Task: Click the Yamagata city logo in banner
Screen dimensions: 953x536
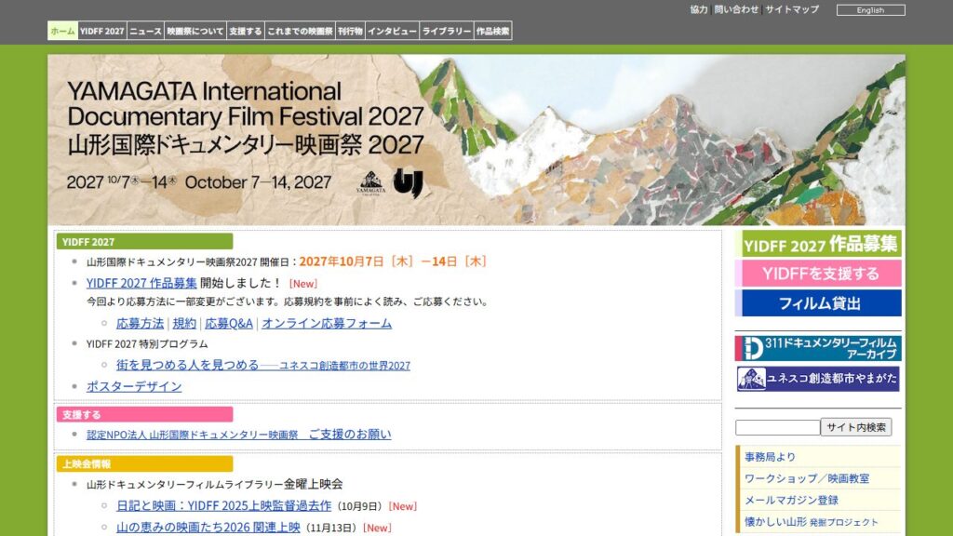Action: (370, 183)
